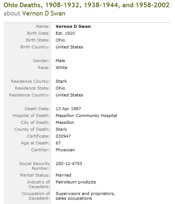175x204 pixels.
Task: Click the Residence State value Ohio
Action: point(60,88)
